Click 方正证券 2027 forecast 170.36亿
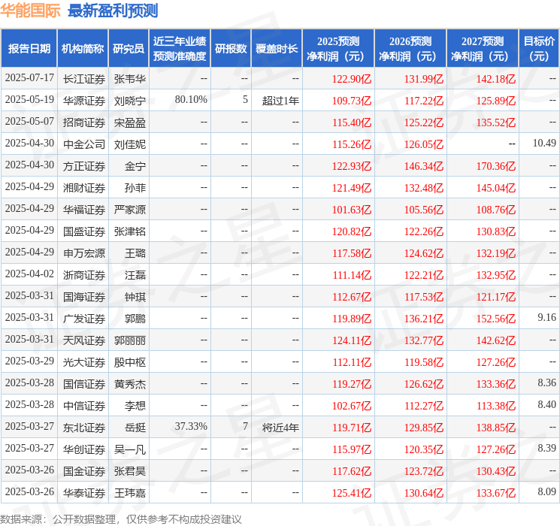 click(x=496, y=166)
